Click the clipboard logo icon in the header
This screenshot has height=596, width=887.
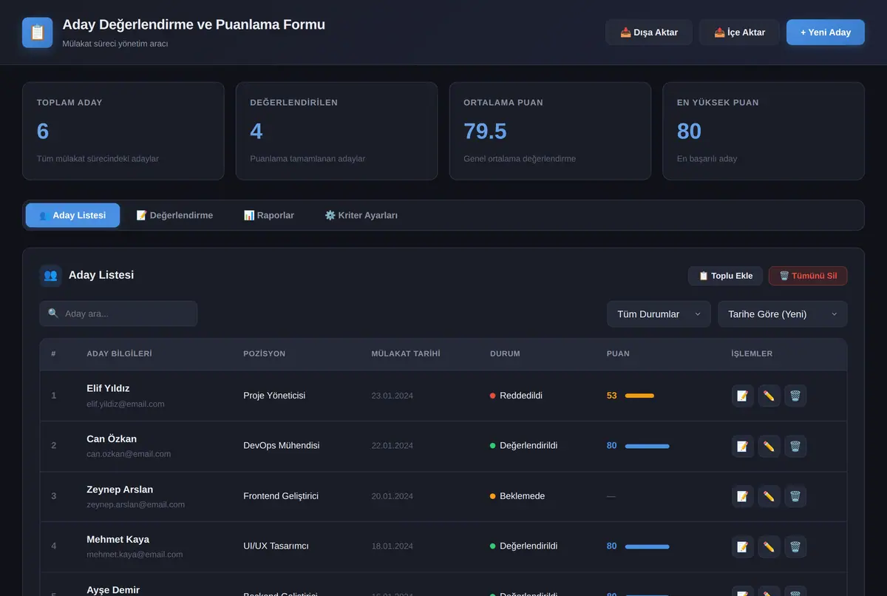click(38, 33)
